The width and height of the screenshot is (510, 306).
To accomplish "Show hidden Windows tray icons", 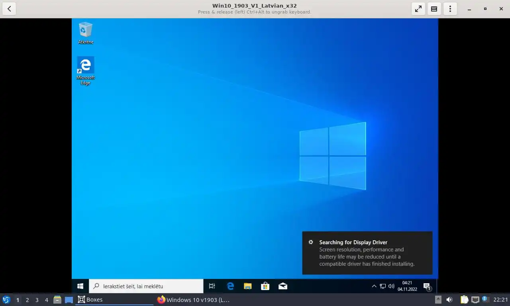I will tap(374, 286).
